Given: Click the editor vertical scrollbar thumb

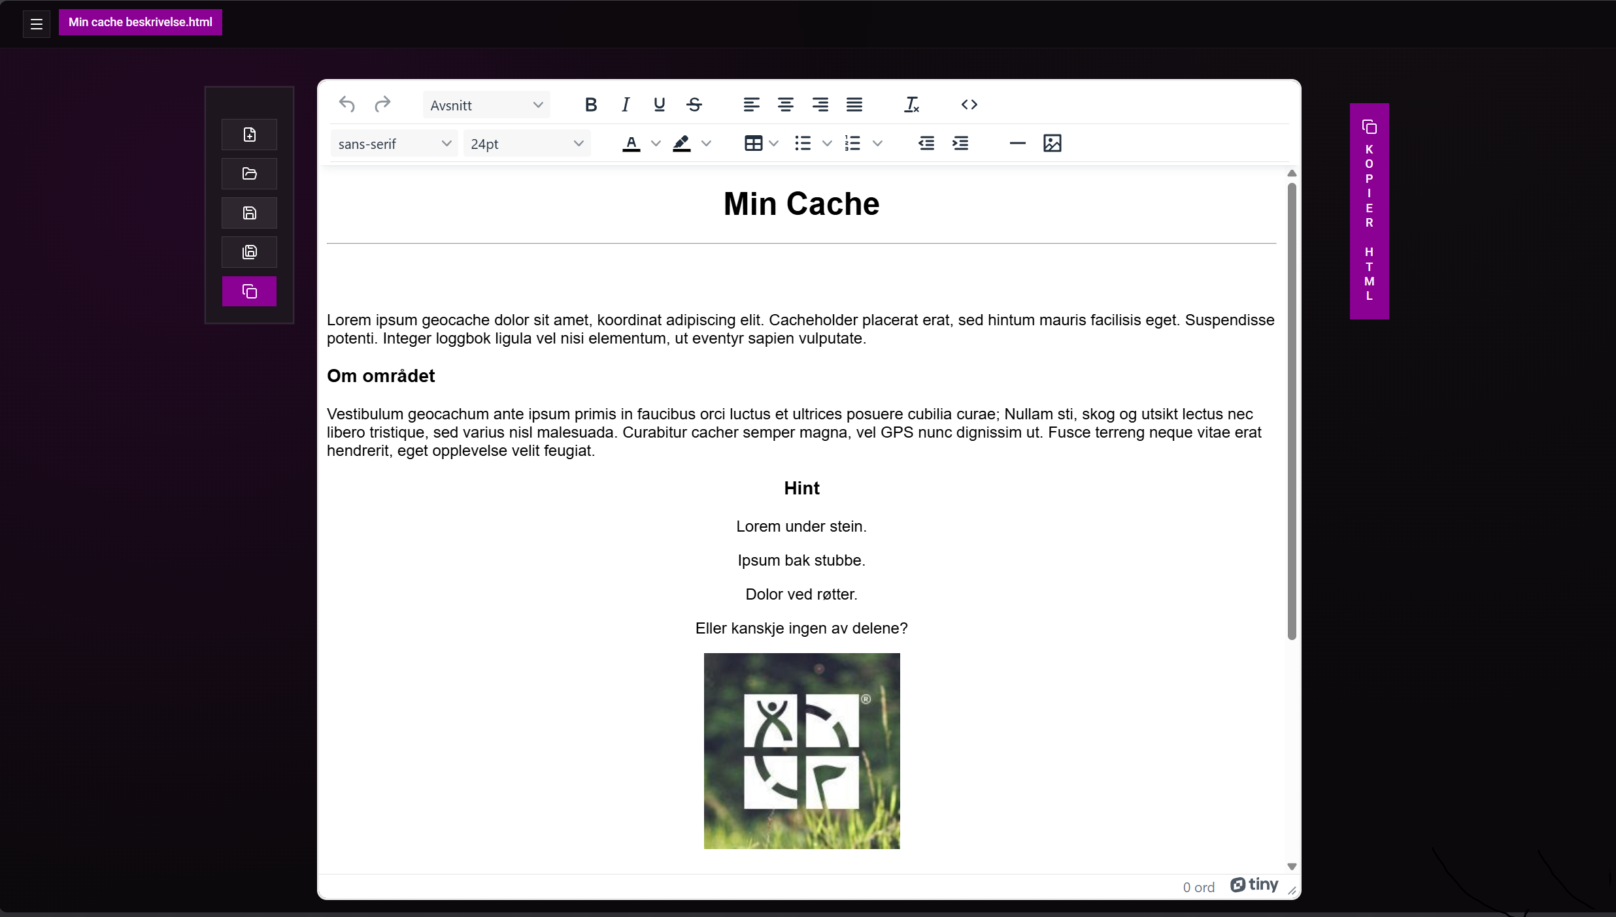Looking at the screenshot, I should (x=1292, y=411).
